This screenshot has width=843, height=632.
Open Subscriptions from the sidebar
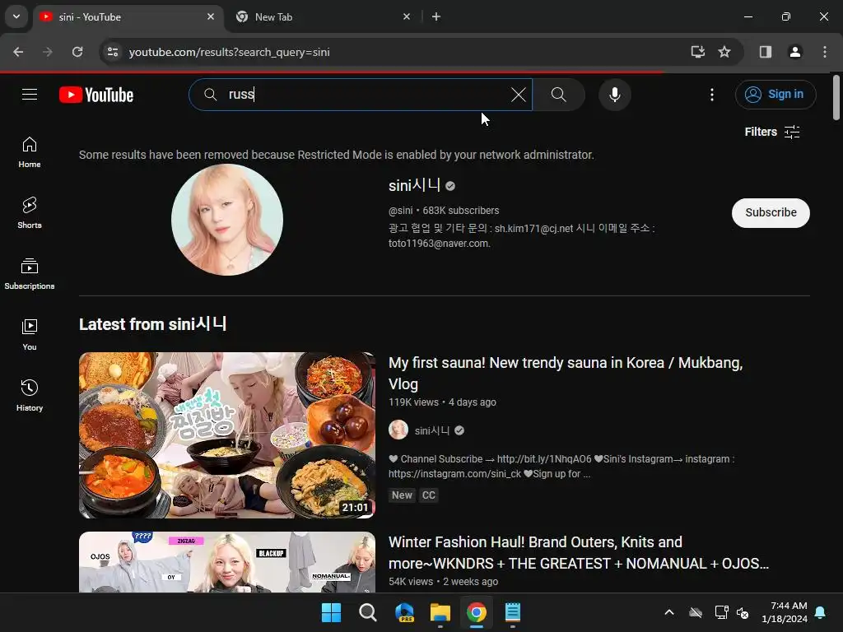30,274
